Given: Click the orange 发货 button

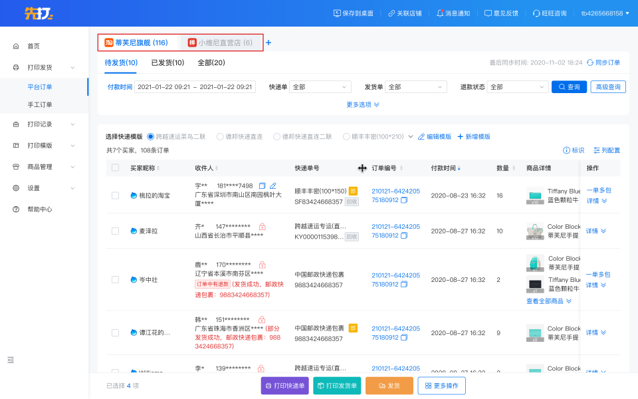Looking at the screenshot, I should (389, 386).
